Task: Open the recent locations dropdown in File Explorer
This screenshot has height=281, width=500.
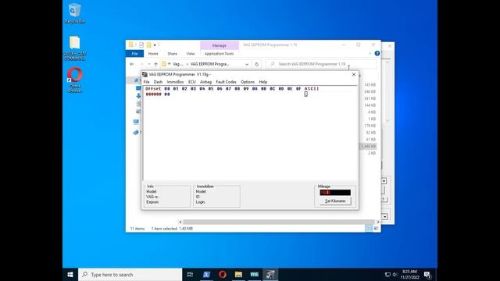Action: tap(149, 64)
